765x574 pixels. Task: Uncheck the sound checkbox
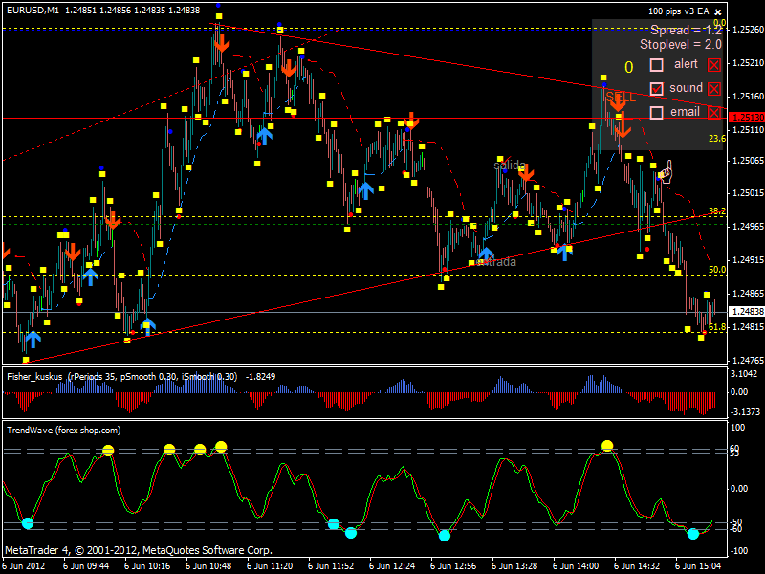(x=657, y=88)
